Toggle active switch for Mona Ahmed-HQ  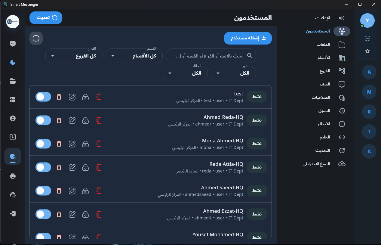pyautogui.click(x=43, y=144)
